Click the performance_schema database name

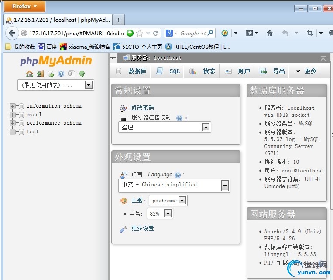54,123
